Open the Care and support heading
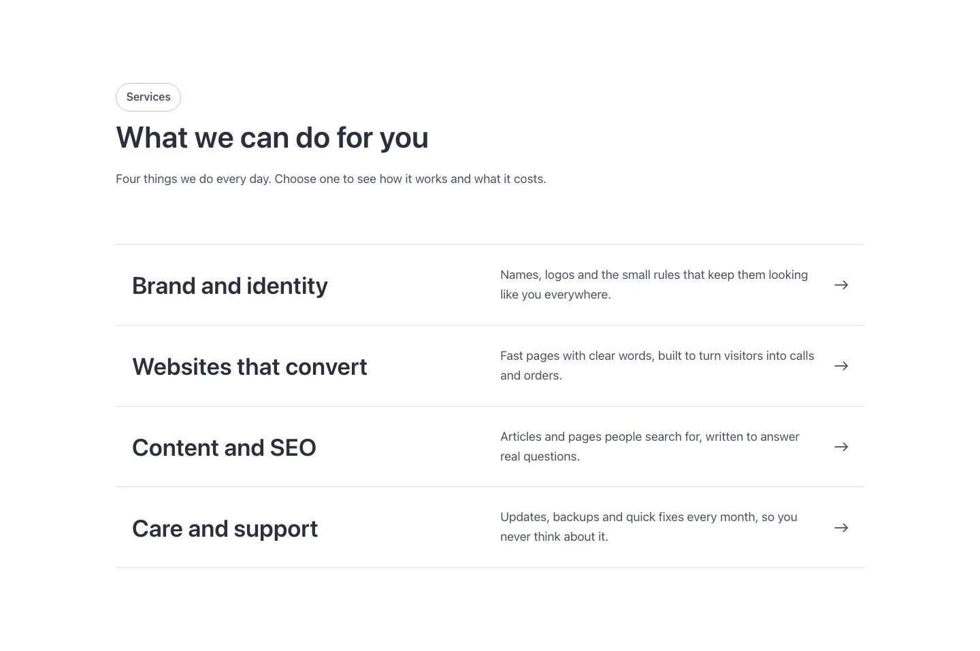The image size is (980, 651). click(x=225, y=529)
